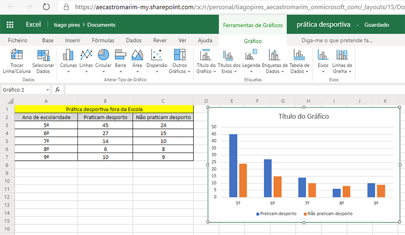This screenshot has width=405, height=235.
Task: Select the blue 5º bar in chart
Action: point(233,166)
